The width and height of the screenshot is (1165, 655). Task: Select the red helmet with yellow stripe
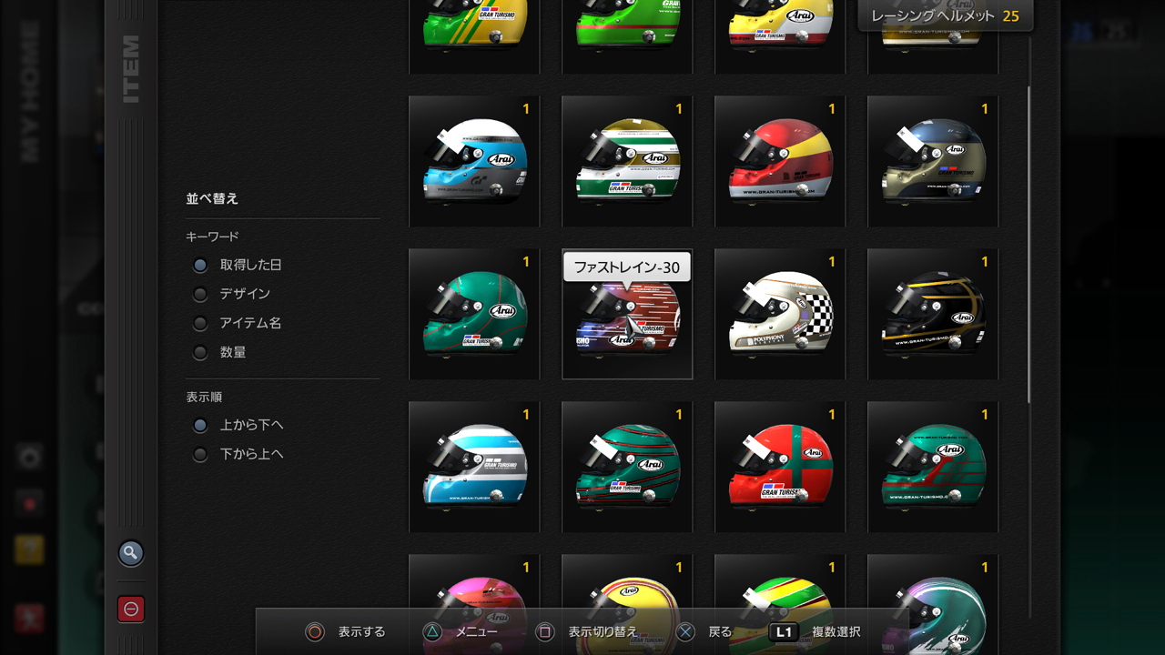click(x=780, y=161)
